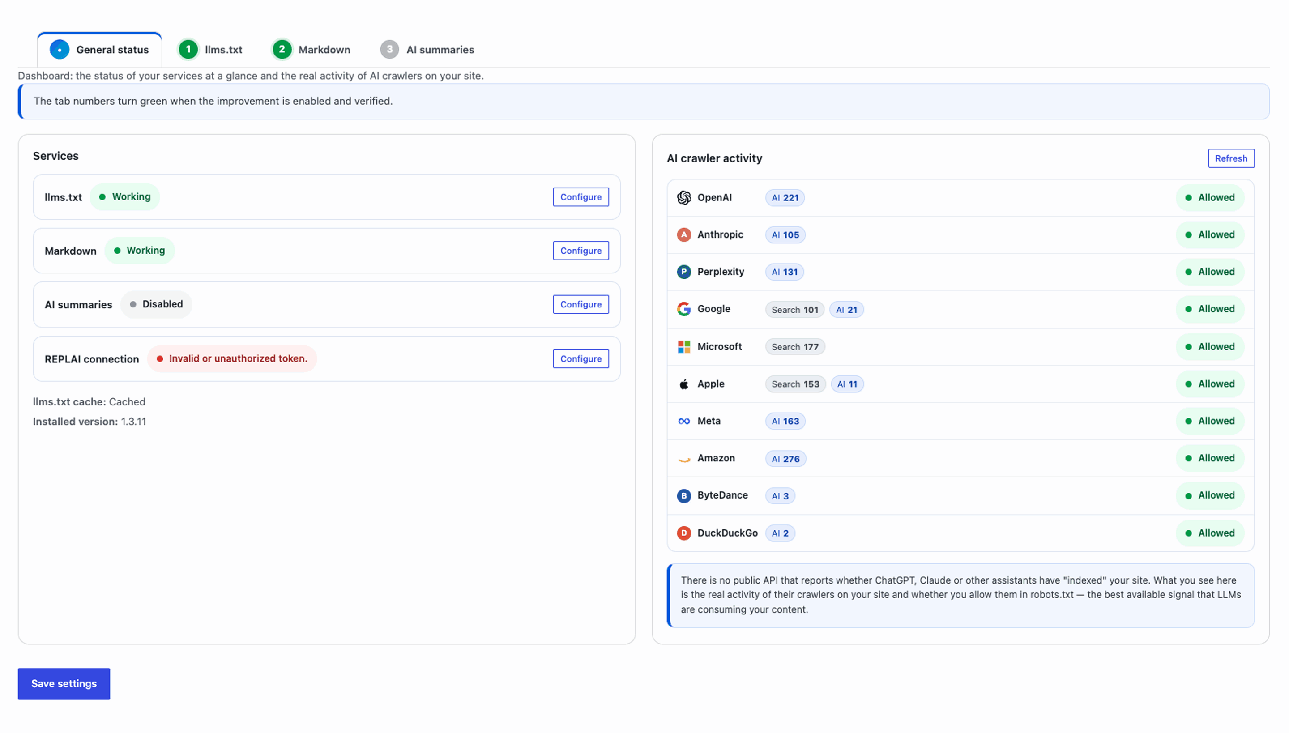Click the Allowed status in the DuckDuckGo row
Image resolution: width=1289 pixels, height=733 pixels.
click(x=1210, y=533)
